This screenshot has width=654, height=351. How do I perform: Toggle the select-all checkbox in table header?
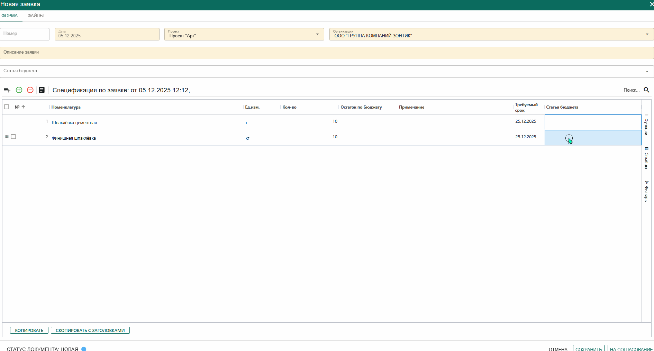[x=7, y=107]
